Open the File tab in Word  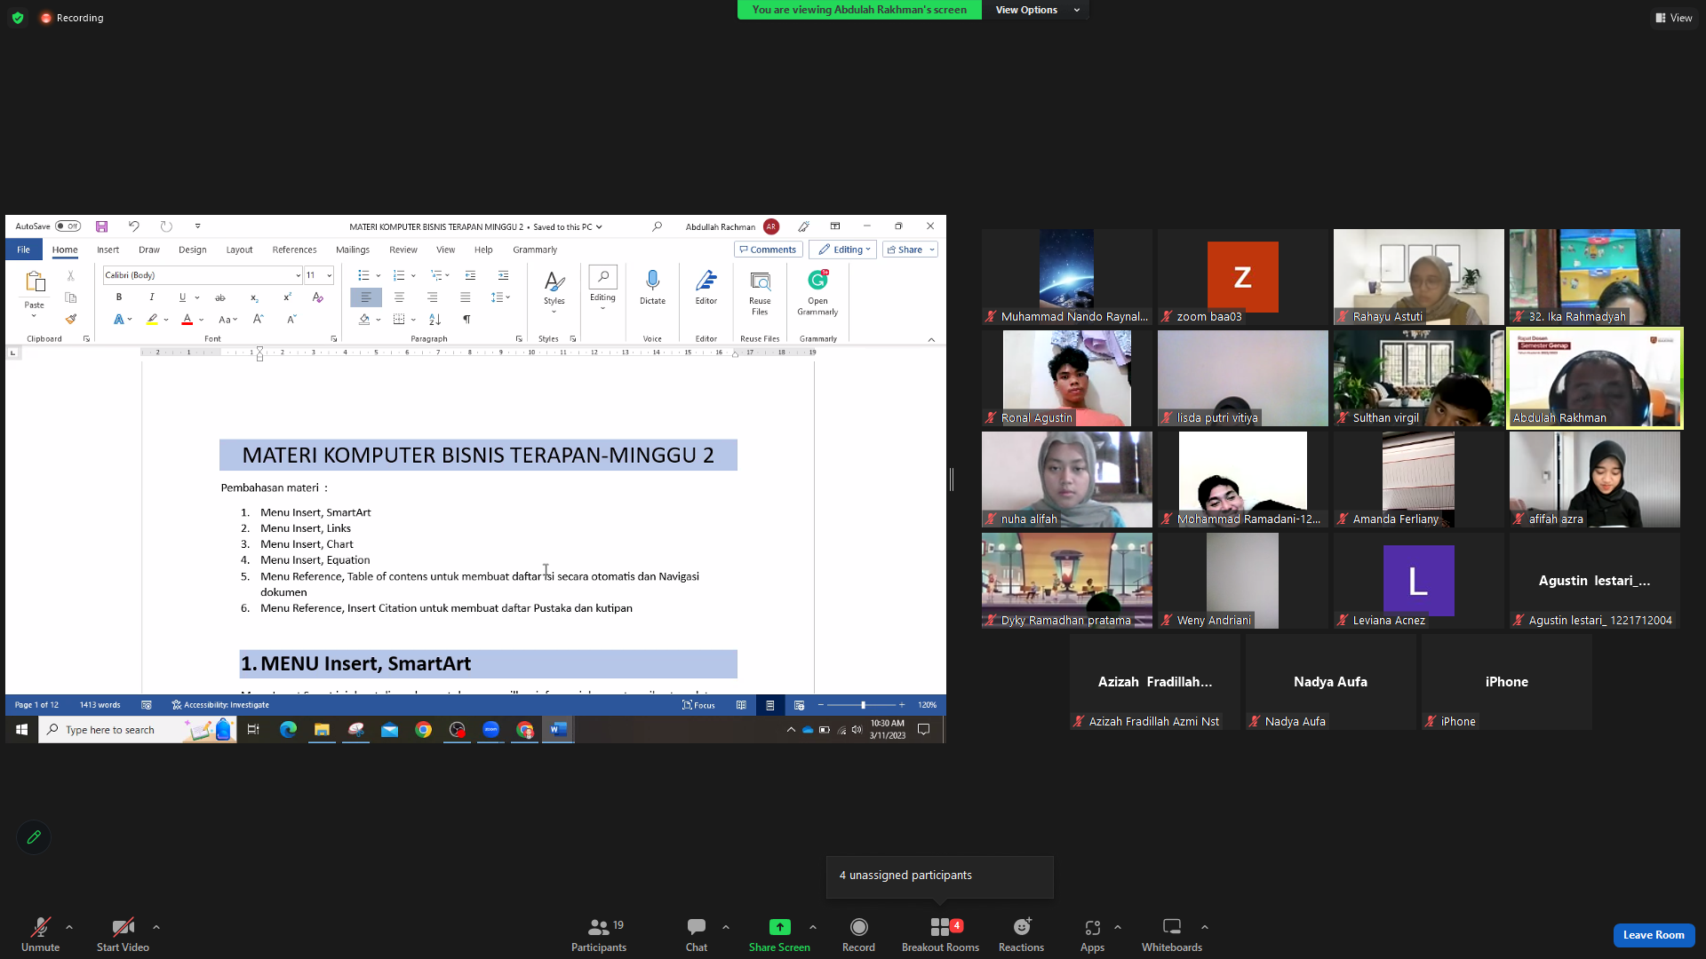pyautogui.click(x=23, y=250)
